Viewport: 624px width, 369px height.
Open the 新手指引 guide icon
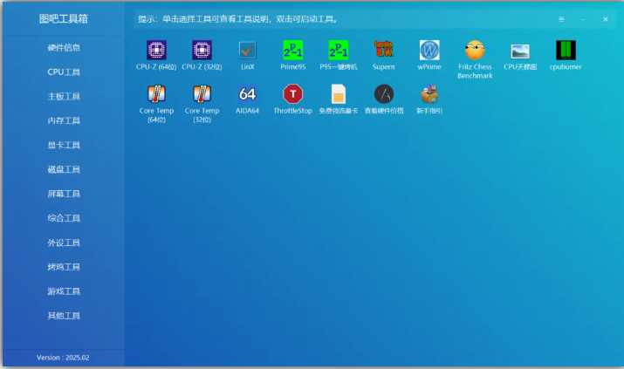point(429,94)
